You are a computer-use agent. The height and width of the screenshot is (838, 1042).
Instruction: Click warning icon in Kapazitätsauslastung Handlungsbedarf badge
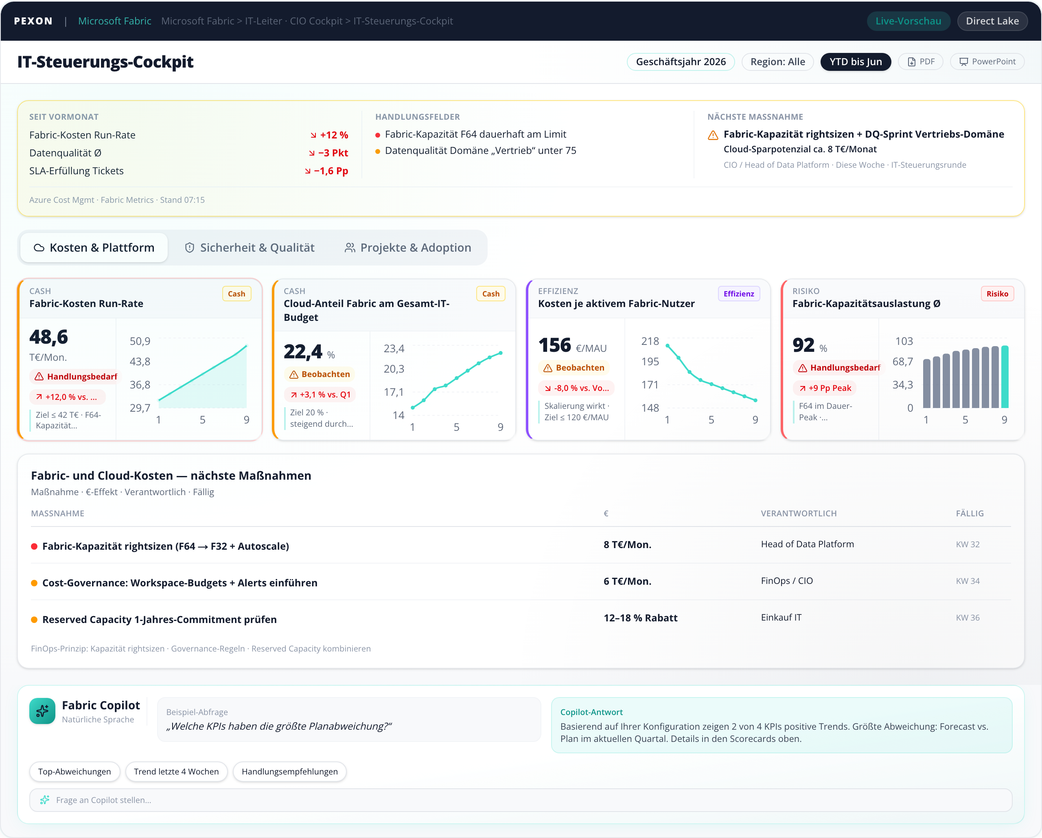tap(803, 368)
